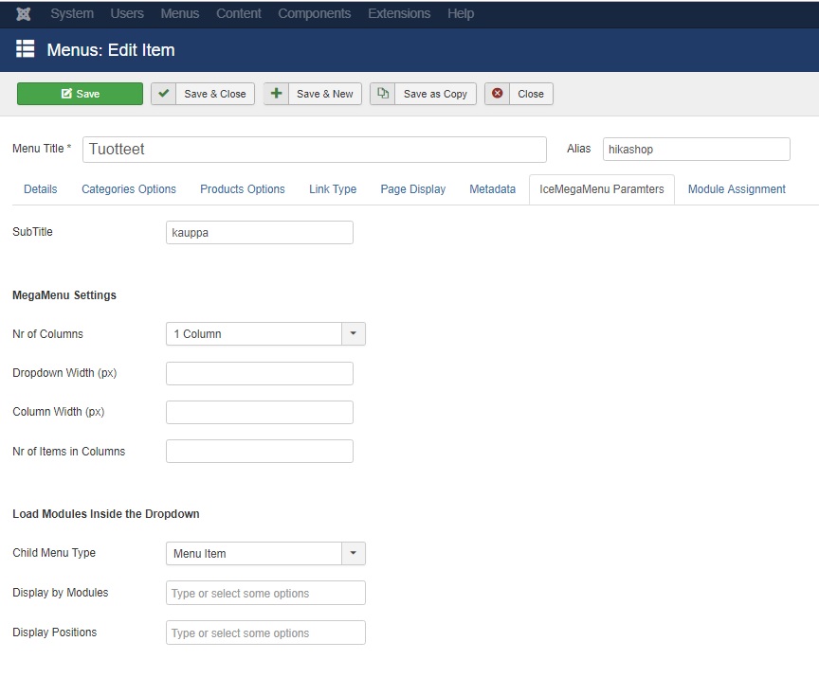Click the green Save button
The image size is (819, 677).
80,94
